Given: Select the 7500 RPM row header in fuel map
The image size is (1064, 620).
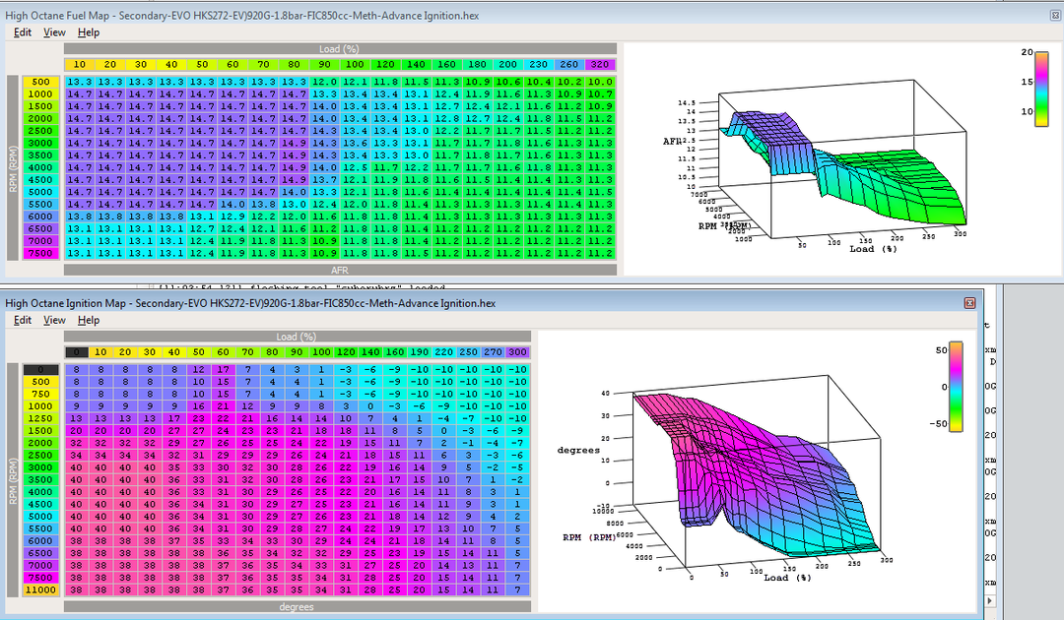Looking at the screenshot, I should click(41, 253).
